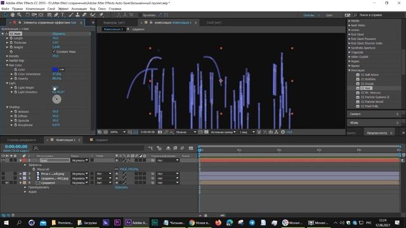
Task: Select the Pan Behind anchor point tool
Action: pos(41,15)
